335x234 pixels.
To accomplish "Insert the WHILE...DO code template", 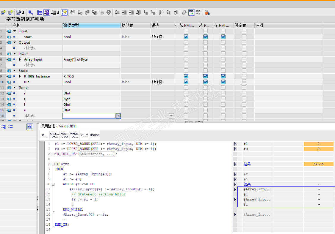I will (x=74, y=135).
